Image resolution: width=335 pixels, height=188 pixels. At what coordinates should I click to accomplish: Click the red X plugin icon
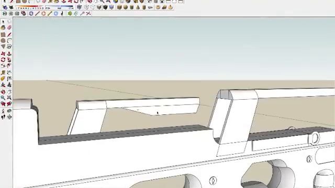click(x=88, y=14)
